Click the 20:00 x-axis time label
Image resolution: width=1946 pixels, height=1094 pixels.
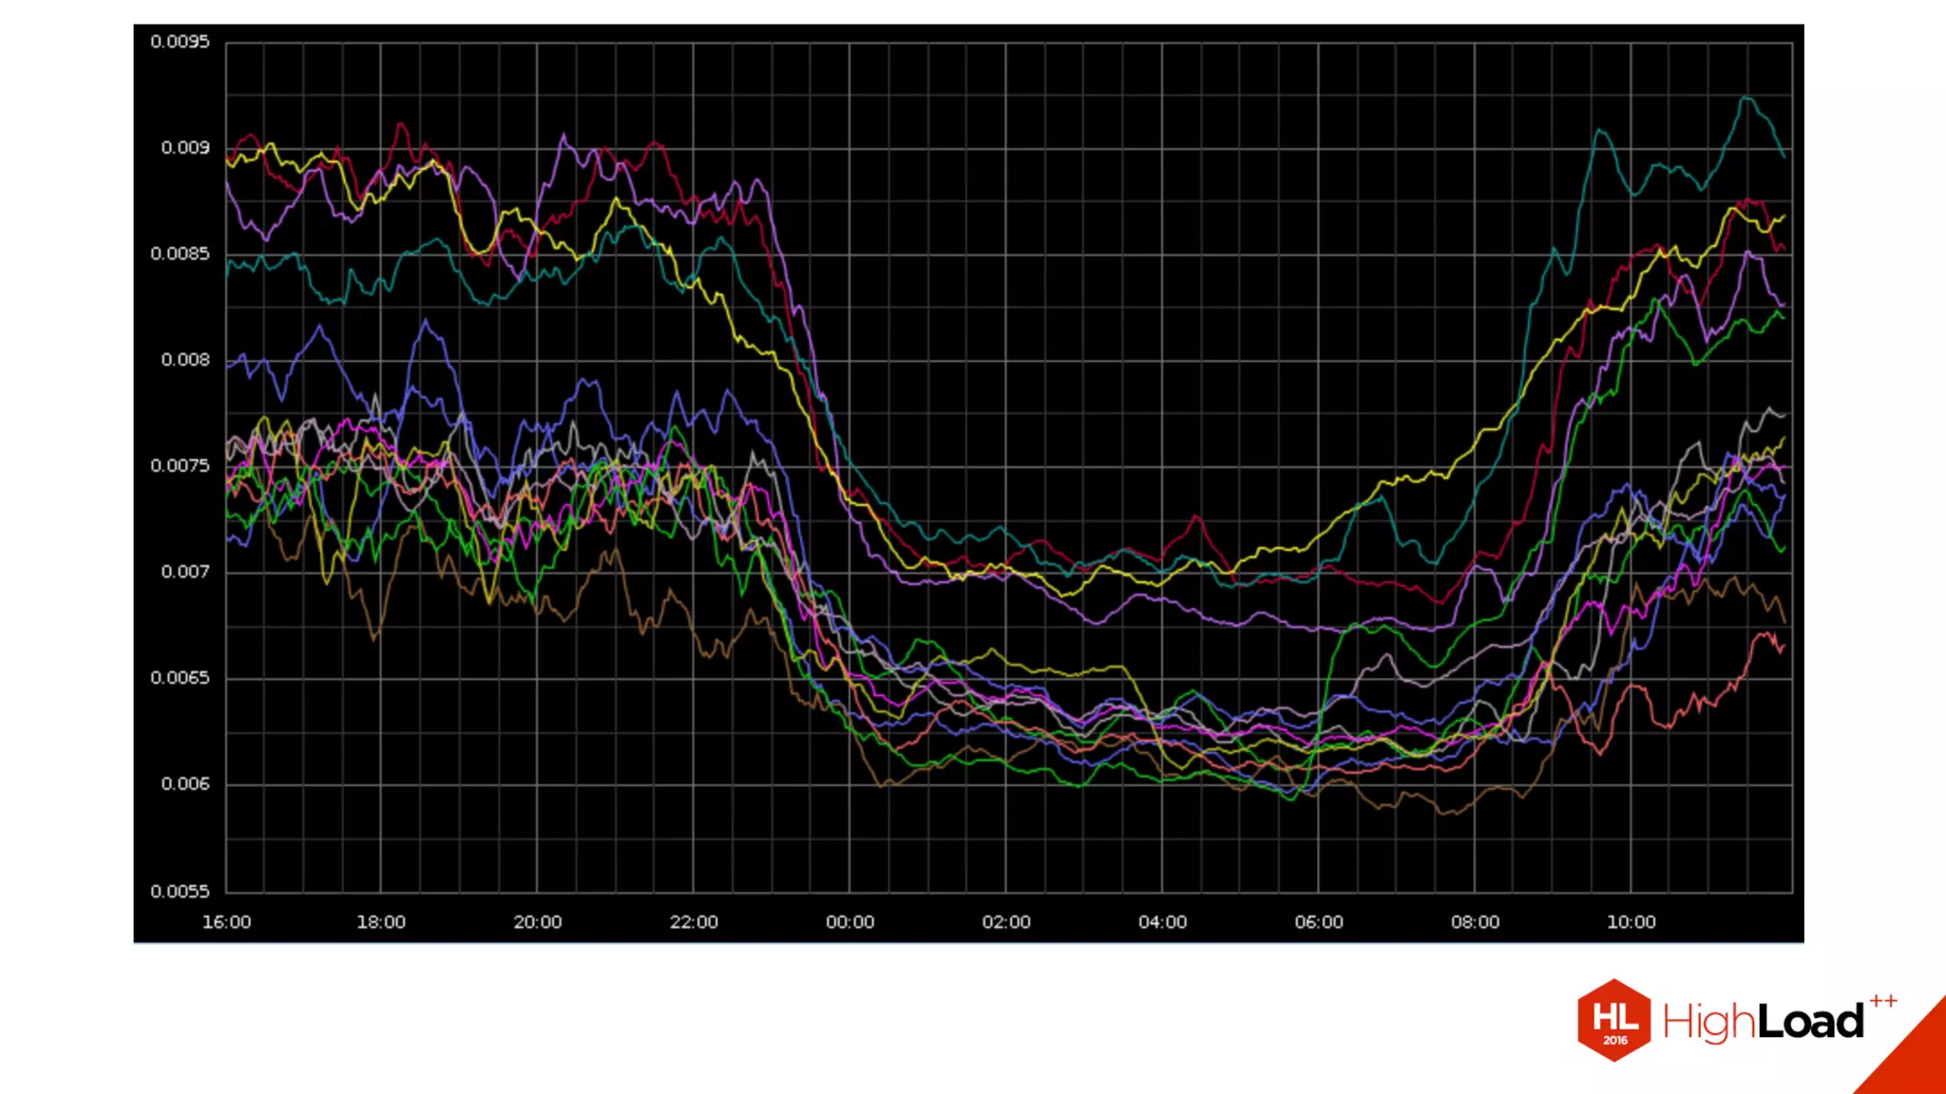pos(538,922)
